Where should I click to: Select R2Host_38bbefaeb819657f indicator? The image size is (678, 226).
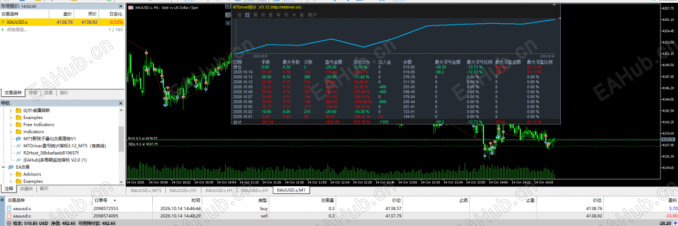[x=51, y=152]
